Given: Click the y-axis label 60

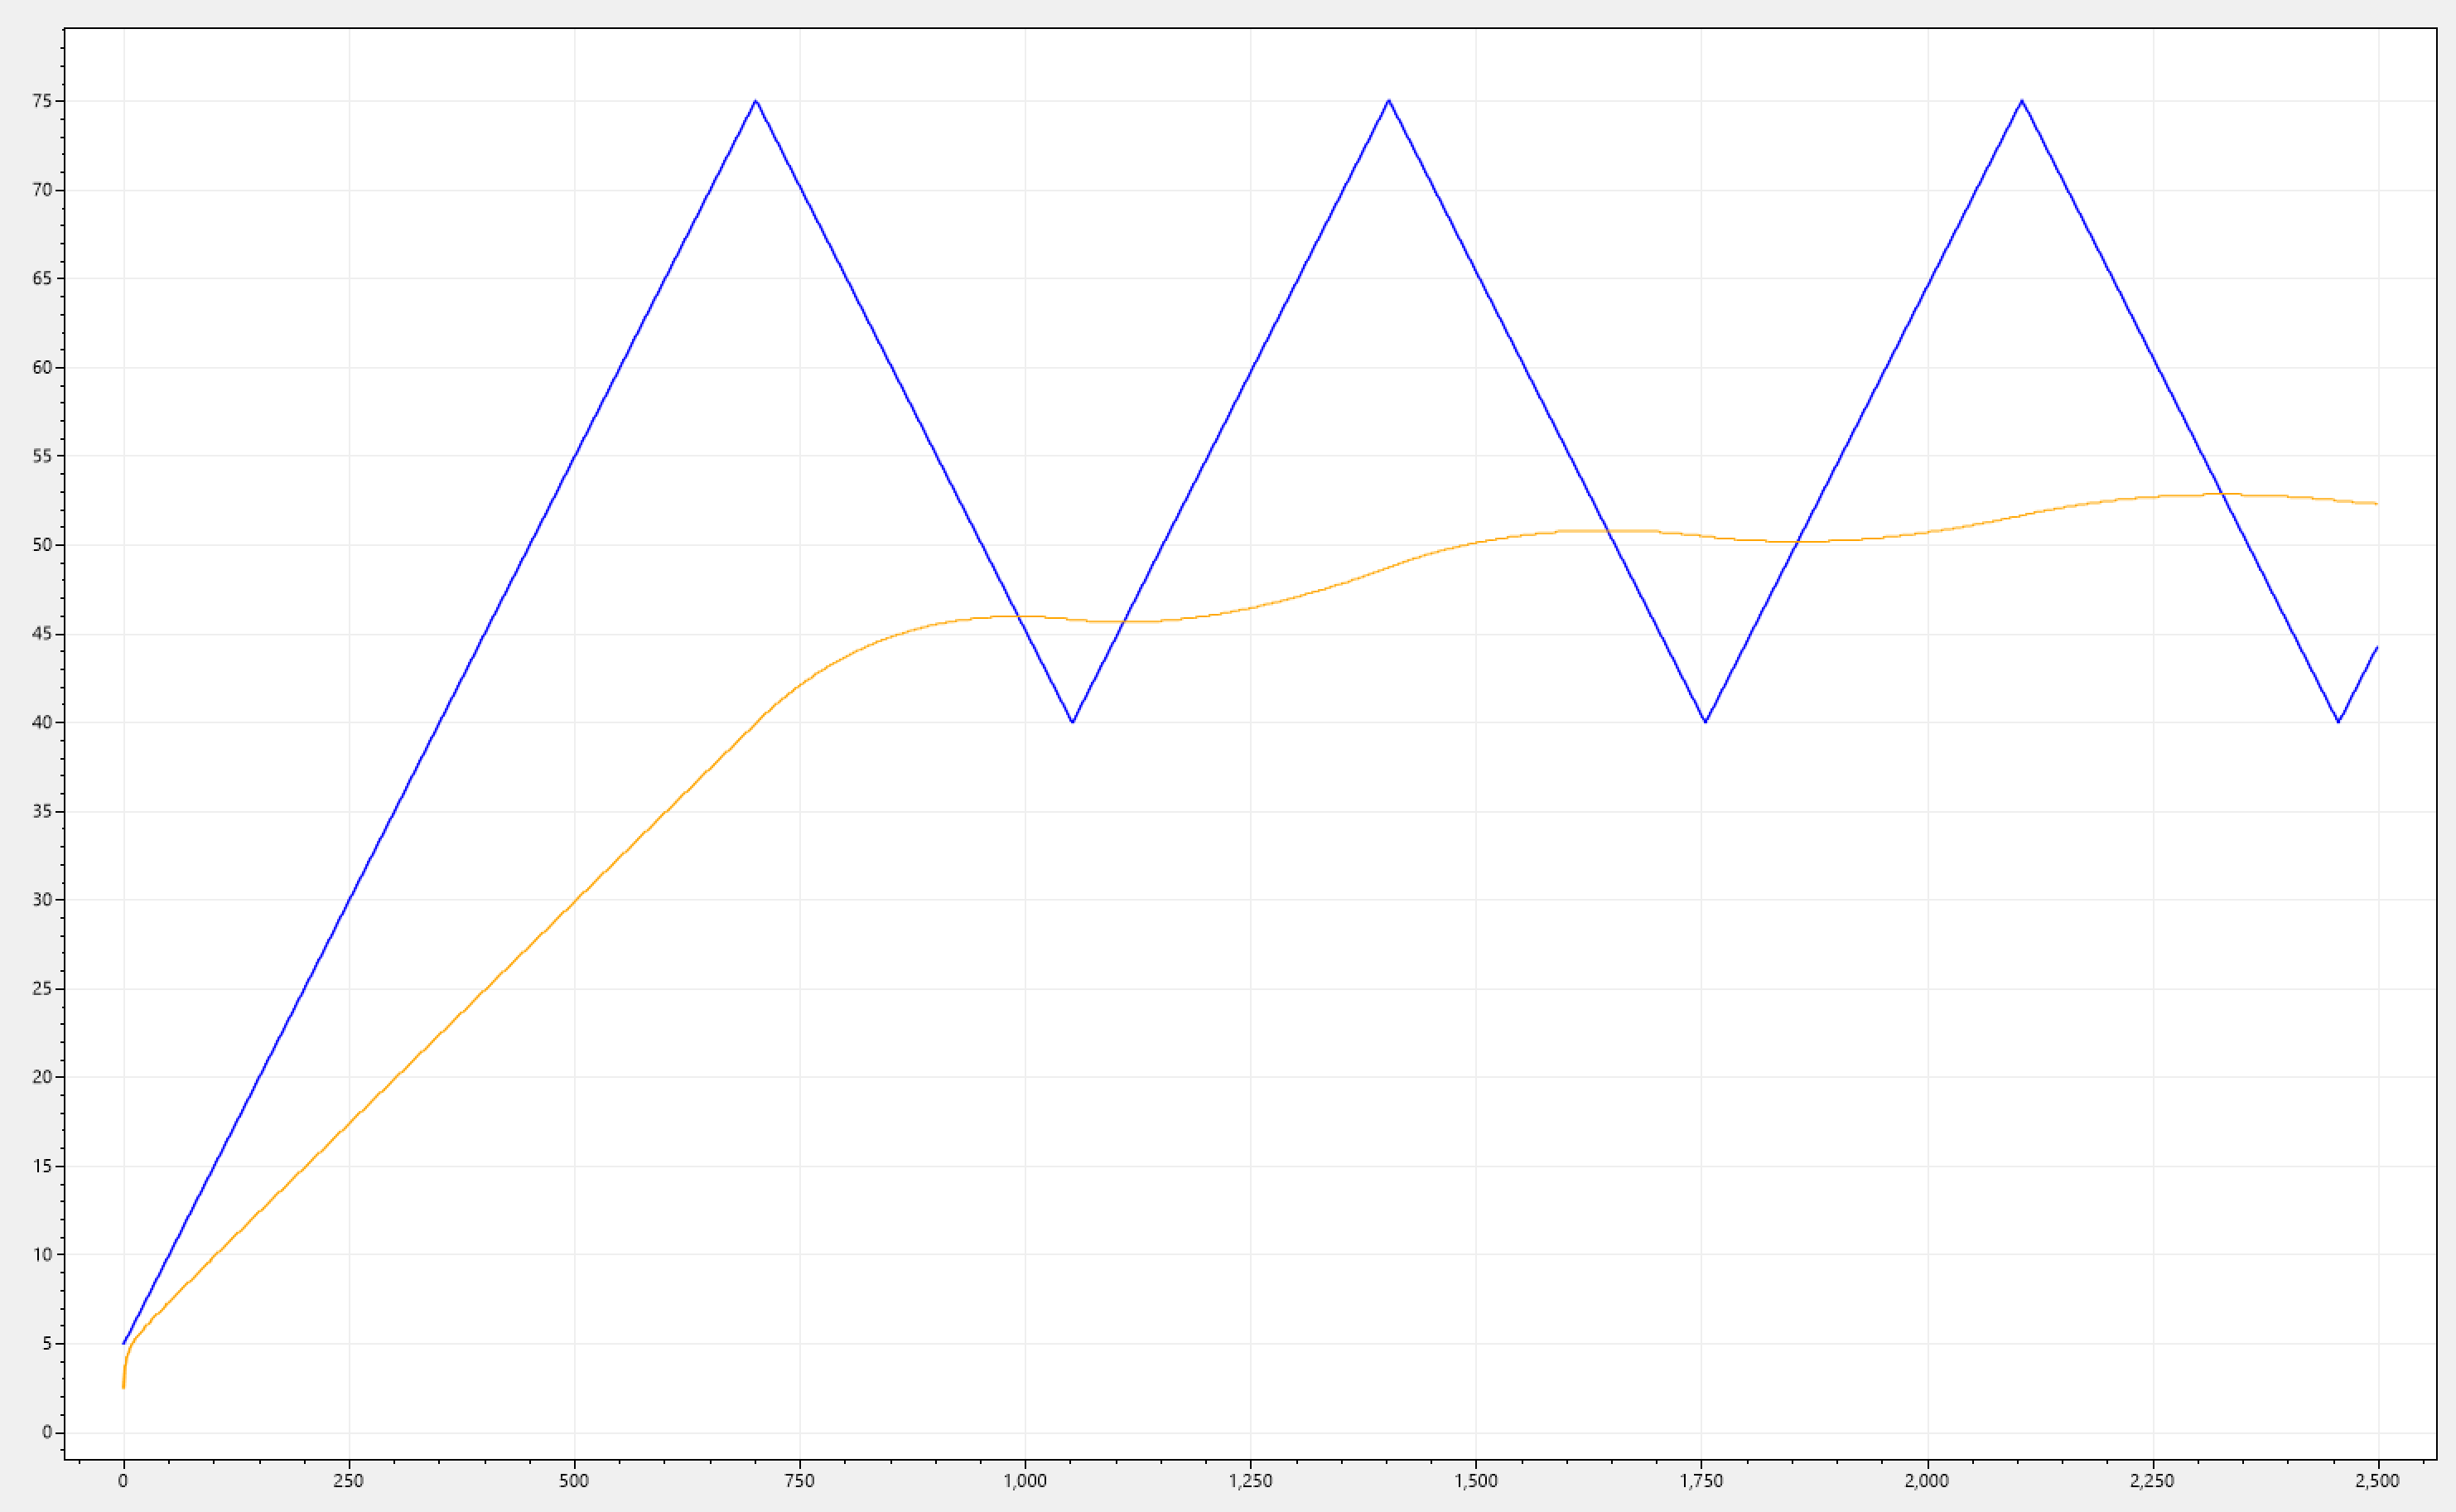Looking at the screenshot, I should coord(42,367).
